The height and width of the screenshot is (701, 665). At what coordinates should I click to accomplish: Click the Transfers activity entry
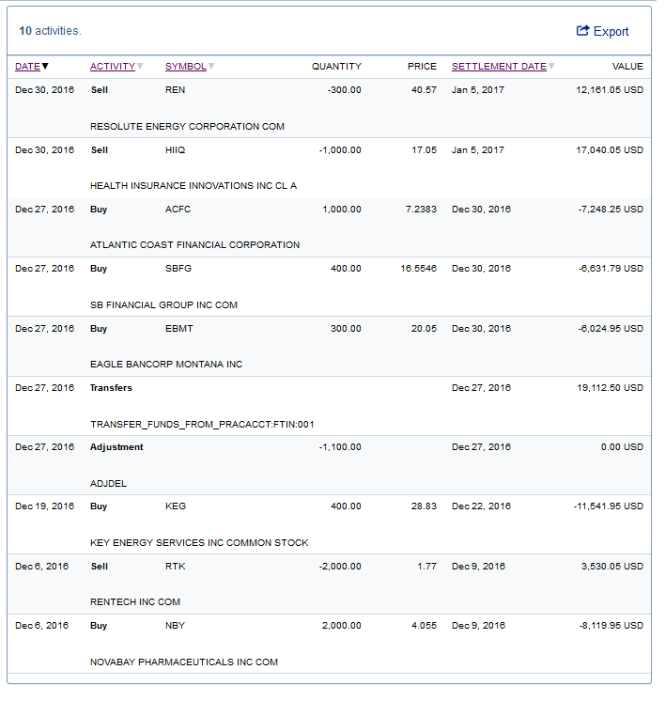click(x=111, y=388)
